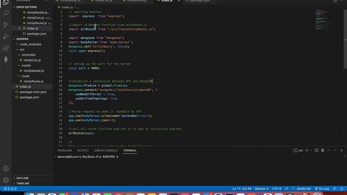Collapse the controller folder

pos(29,55)
